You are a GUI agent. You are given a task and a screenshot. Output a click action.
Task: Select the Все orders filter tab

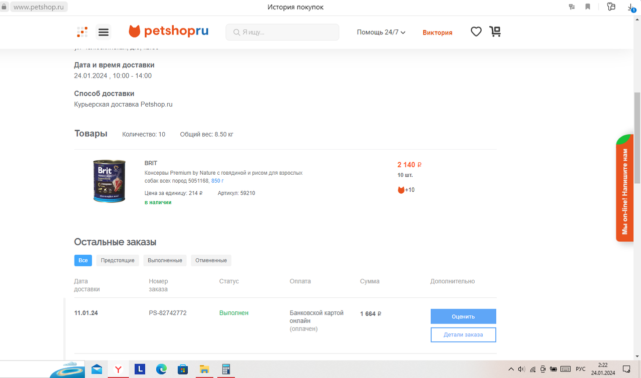point(83,260)
